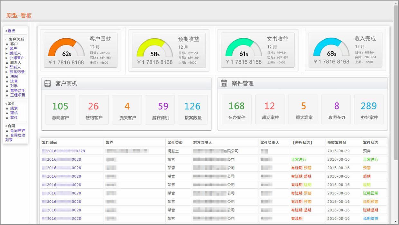Click the 案件编码 column header
399x225 pixels.
(49, 143)
